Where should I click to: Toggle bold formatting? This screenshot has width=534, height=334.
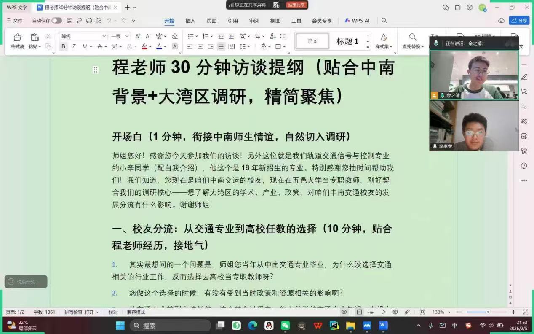point(64,47)
